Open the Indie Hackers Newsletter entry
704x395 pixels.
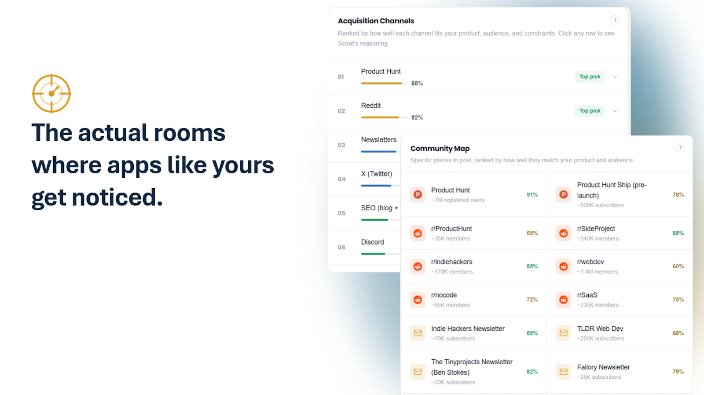click(x=474, y=333)
